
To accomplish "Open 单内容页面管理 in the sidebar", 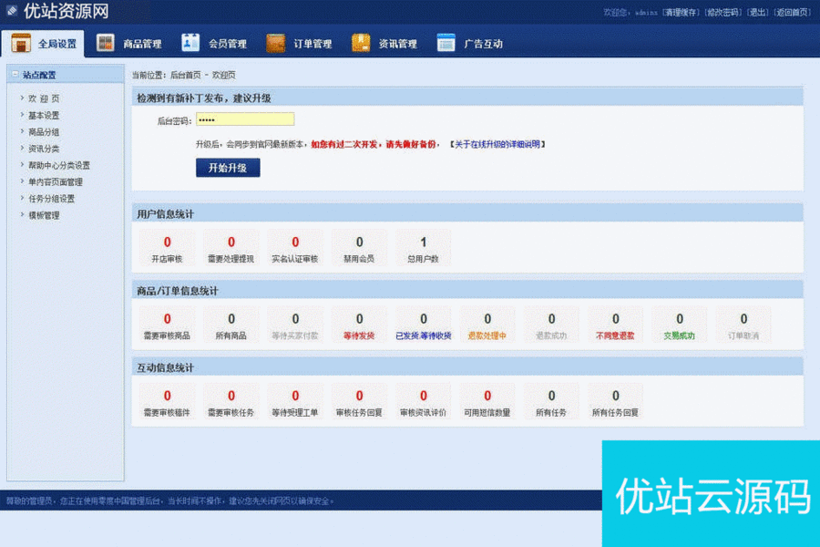I will tap(56, 182).
